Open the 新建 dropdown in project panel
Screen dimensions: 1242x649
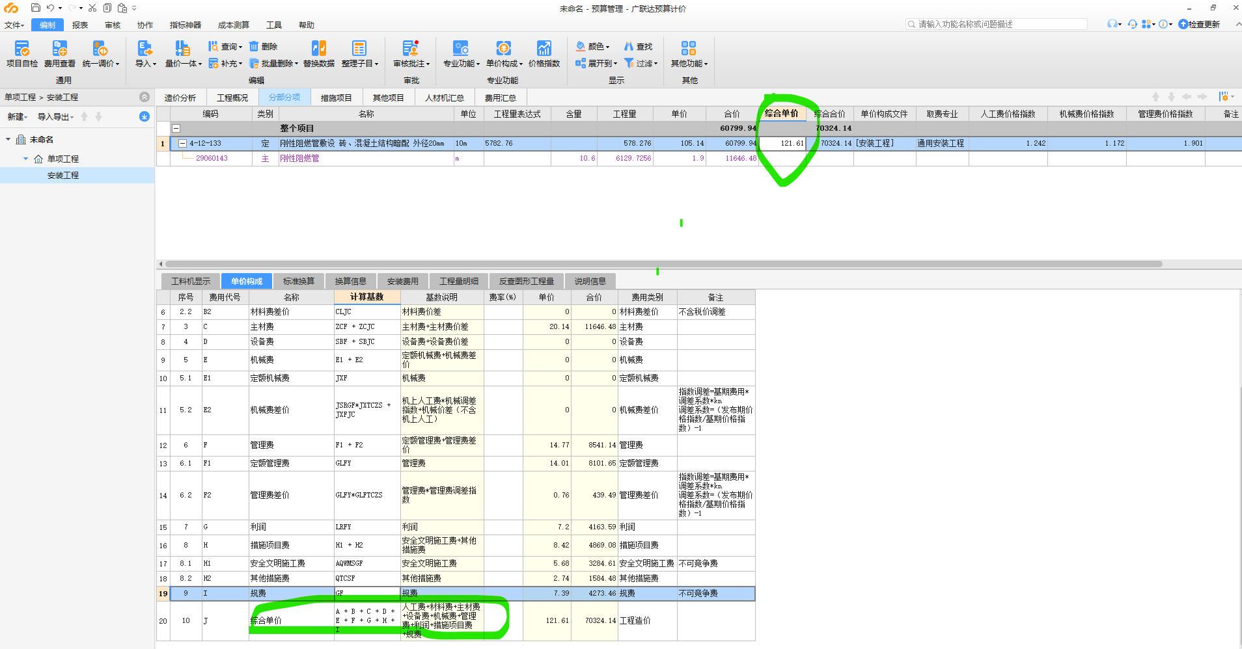[17, 116]
